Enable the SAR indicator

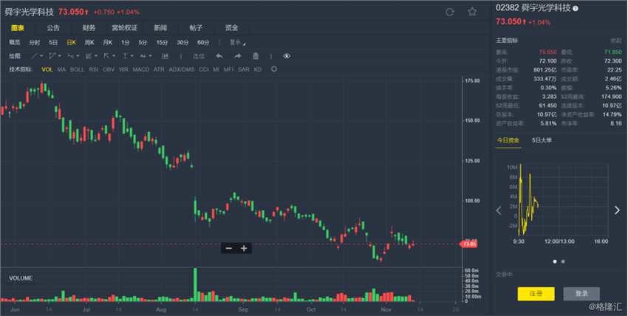pos(244,69)
